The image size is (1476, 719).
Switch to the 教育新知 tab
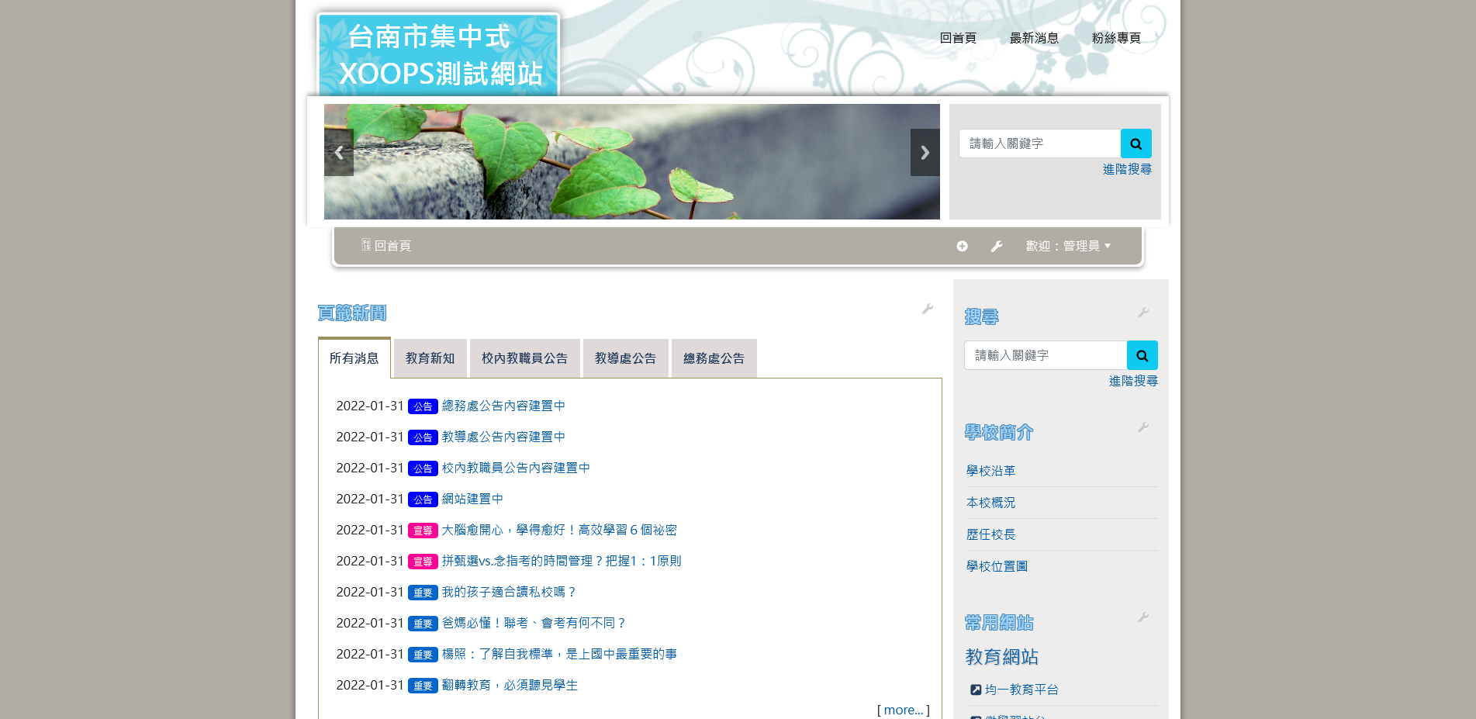click(430, 358)
